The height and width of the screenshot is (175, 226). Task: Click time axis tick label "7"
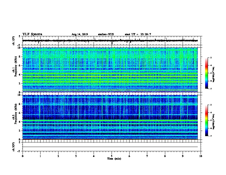point(147,156)
